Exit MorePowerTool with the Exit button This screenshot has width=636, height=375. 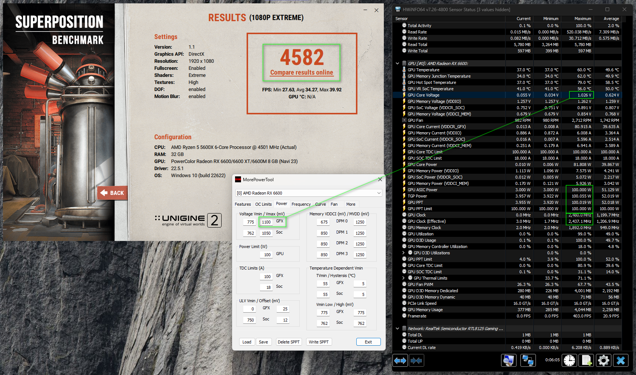[368, 342]
